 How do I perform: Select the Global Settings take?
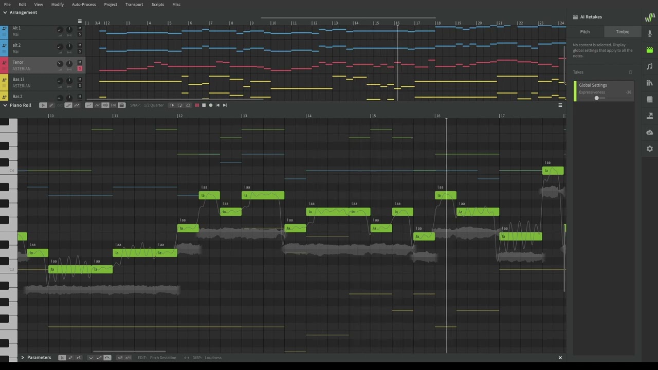[x=604, y=91]
